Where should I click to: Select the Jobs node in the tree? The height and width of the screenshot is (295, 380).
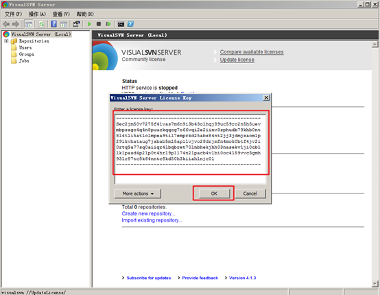coord(24,60)
